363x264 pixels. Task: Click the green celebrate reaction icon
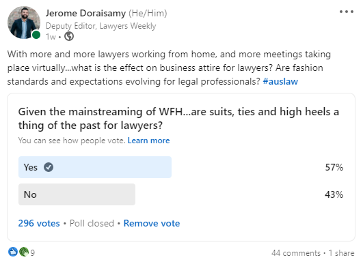(24, 252)
